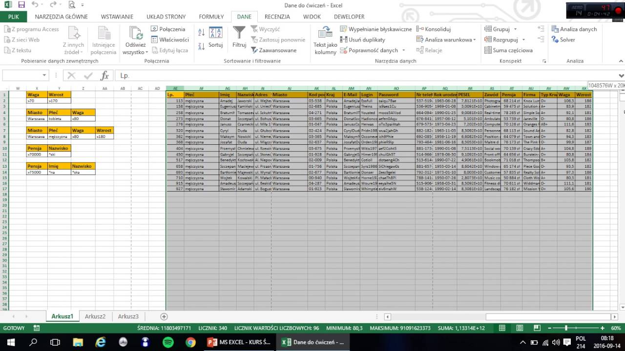The image size is (625, 351).
Task: Click zoom slider handle
Action: click(x=566, y=328)
